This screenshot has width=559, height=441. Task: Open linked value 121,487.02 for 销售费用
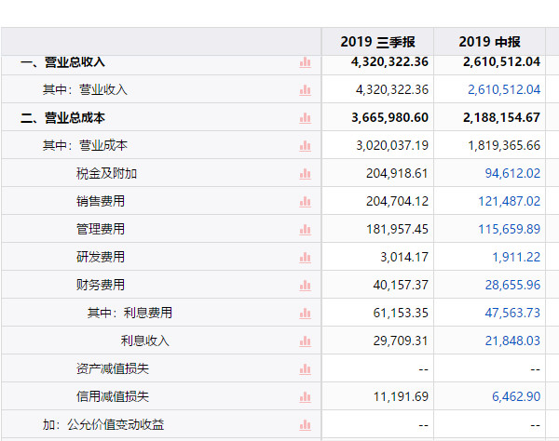point(509,202)
